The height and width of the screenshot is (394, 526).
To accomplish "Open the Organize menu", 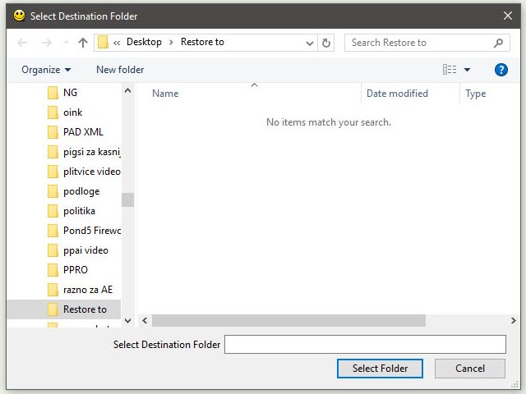I will pyautogui.click(x=46, y=70).
